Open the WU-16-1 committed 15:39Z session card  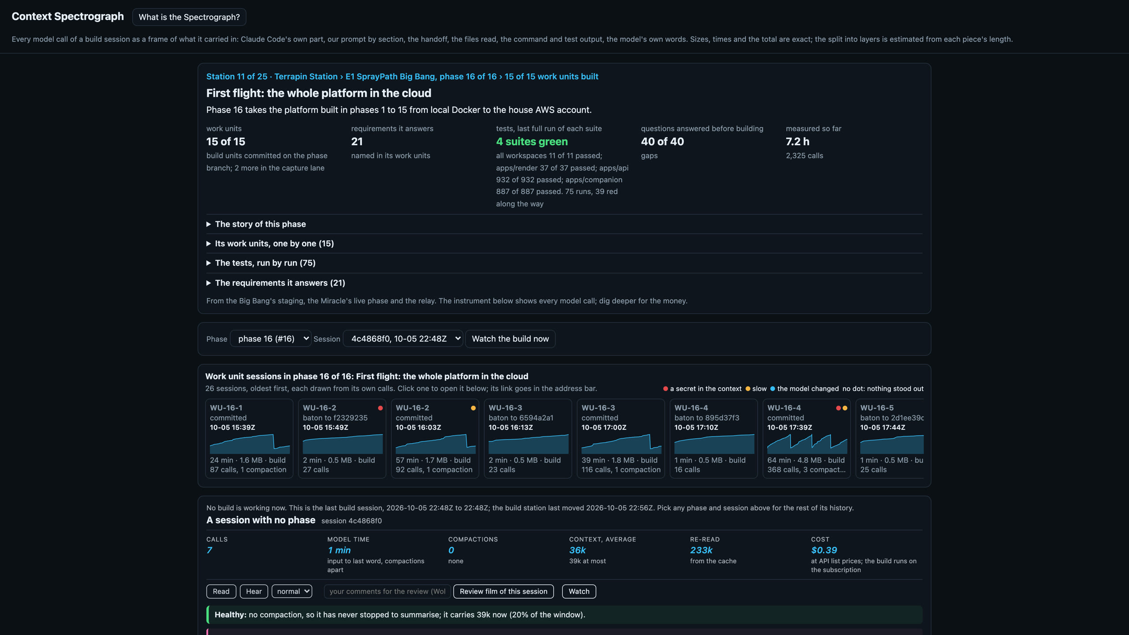[x=249, y=438]
